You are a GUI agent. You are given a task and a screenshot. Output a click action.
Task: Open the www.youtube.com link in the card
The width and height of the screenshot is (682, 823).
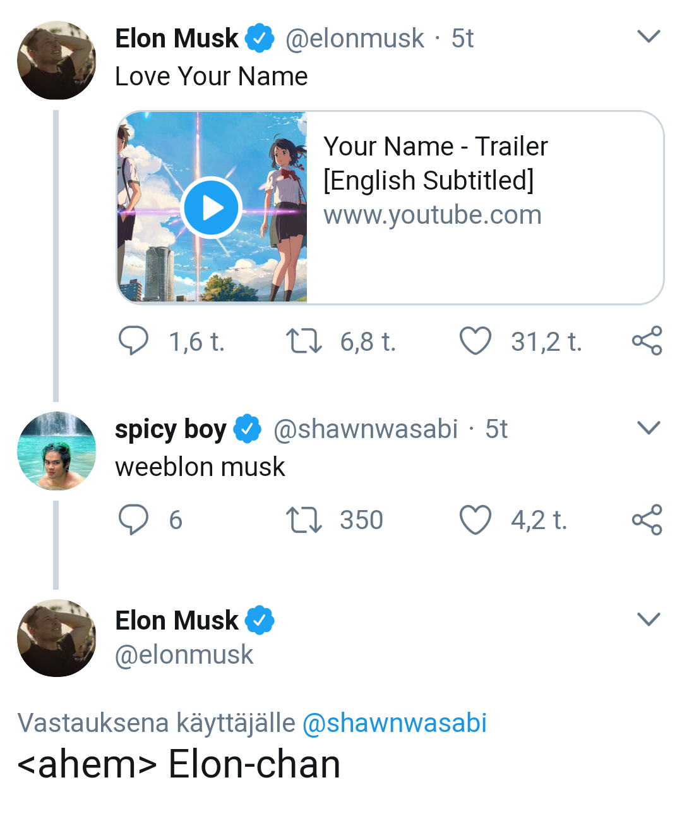[x=433, y=215]
